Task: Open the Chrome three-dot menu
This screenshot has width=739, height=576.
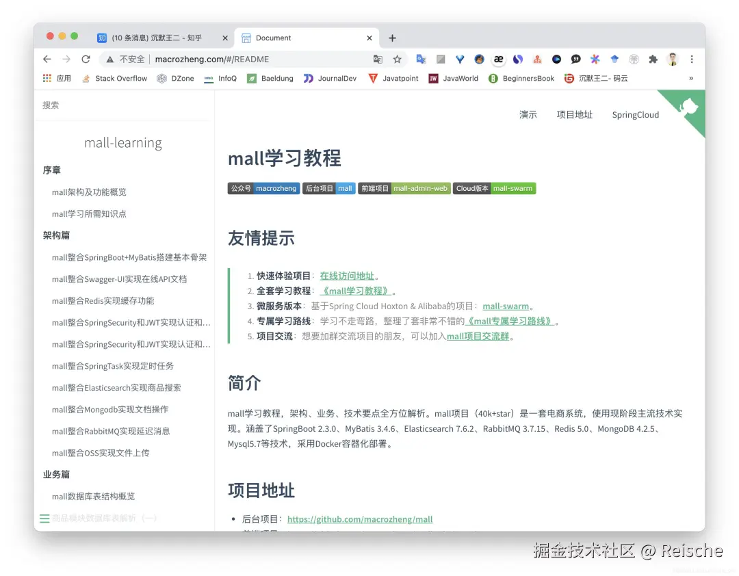Action: click(x=693, y=60)
